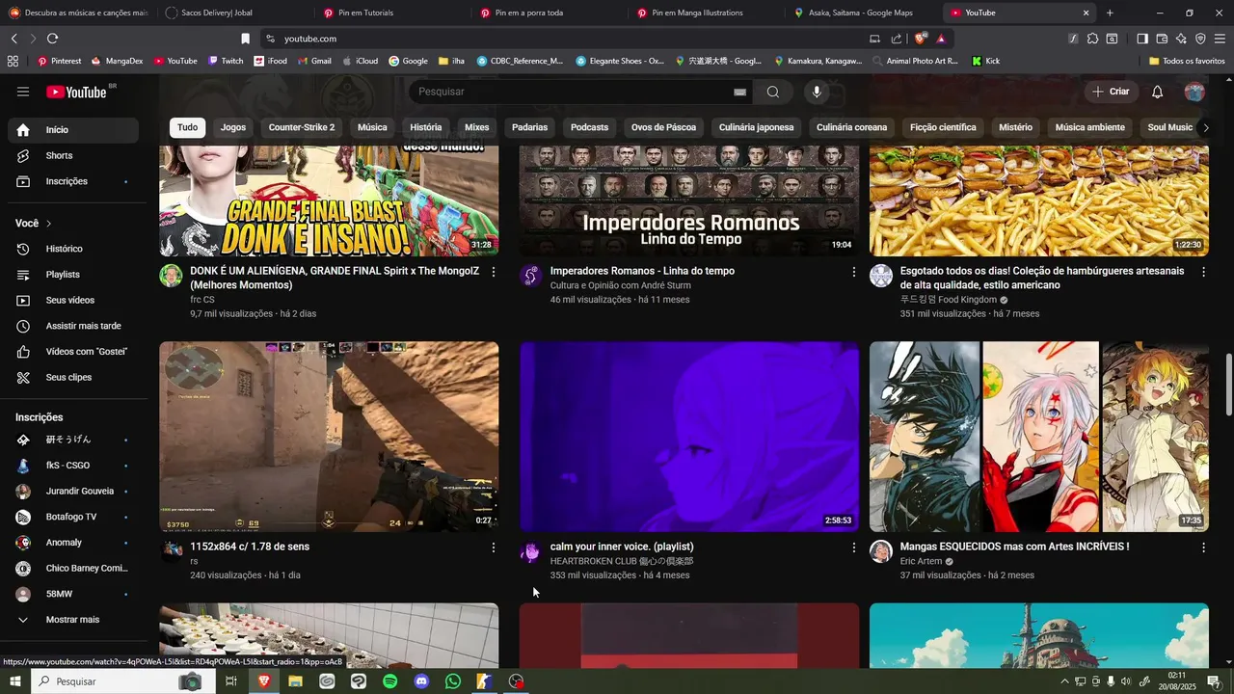This screenshot has width=1234, height=694.
Task: Open the Anomaly subscription channel
Action: tap(73, 543)
